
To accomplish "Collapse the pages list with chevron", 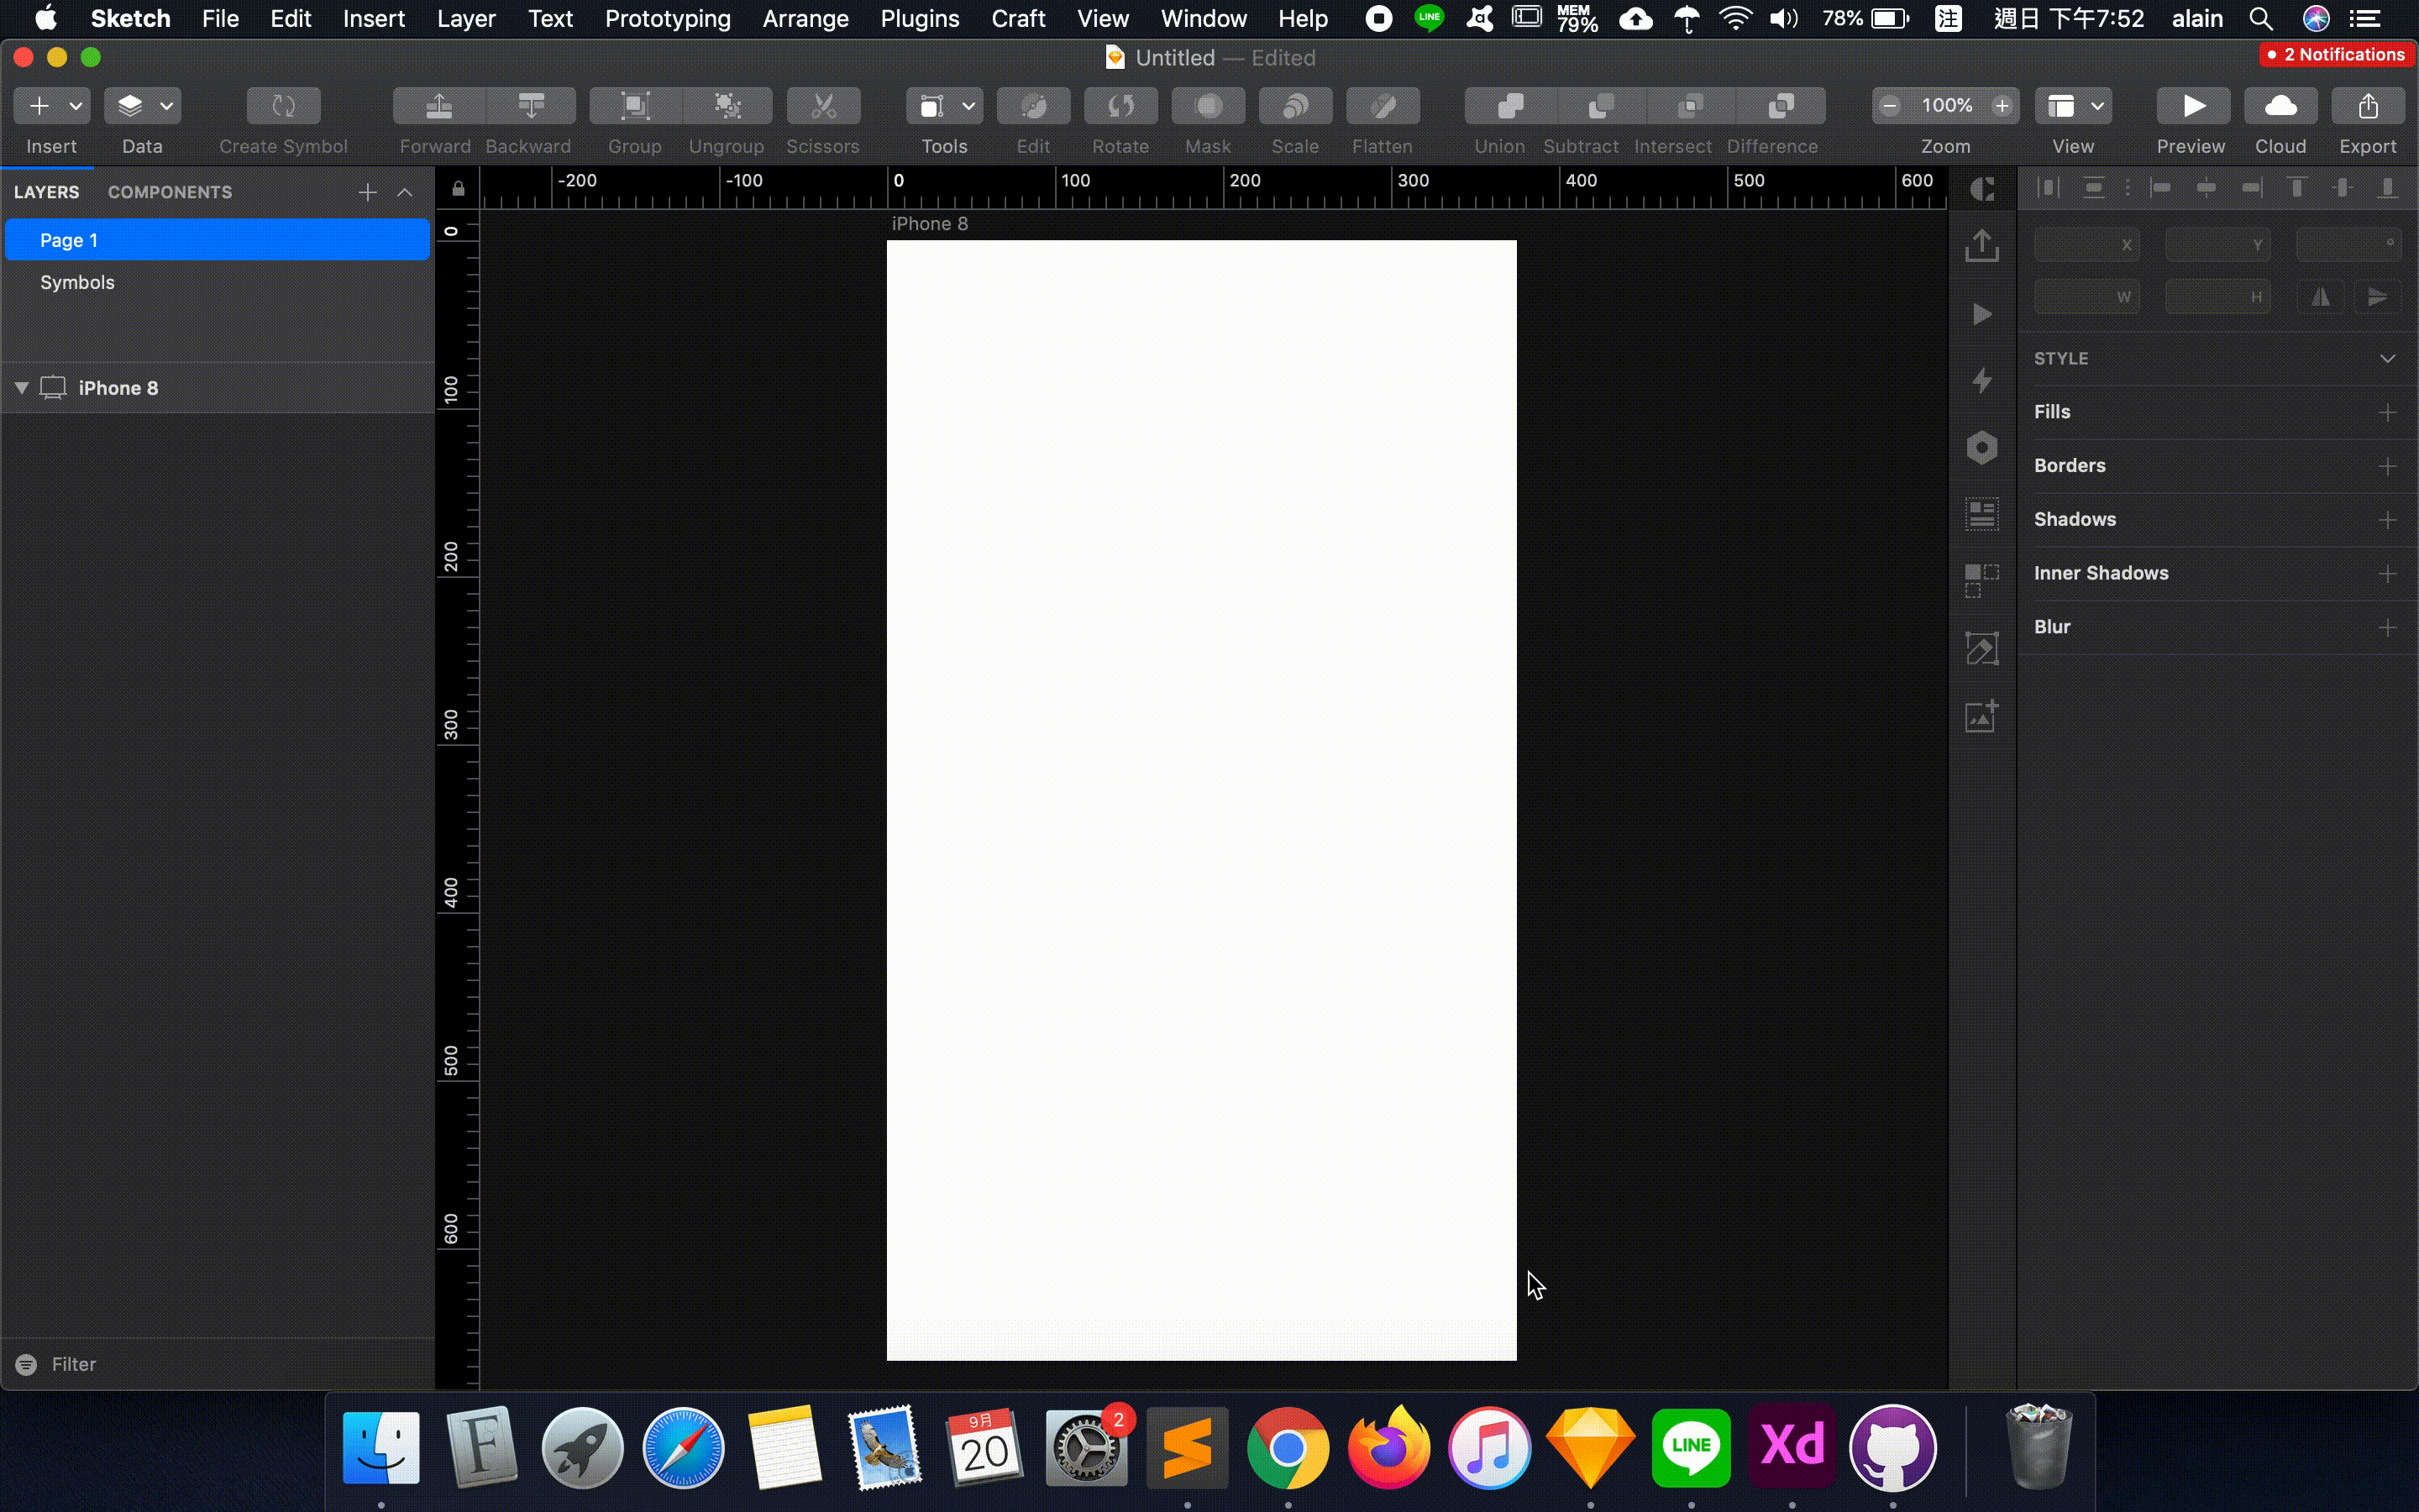I will click(405, 192).
